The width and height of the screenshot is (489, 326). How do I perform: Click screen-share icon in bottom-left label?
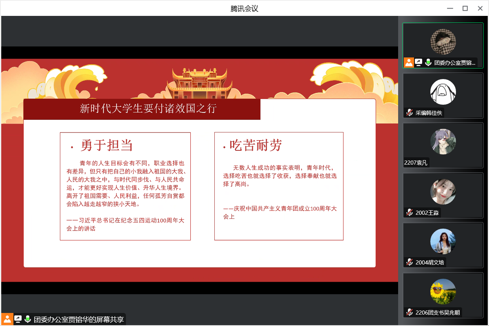(18, 319)
